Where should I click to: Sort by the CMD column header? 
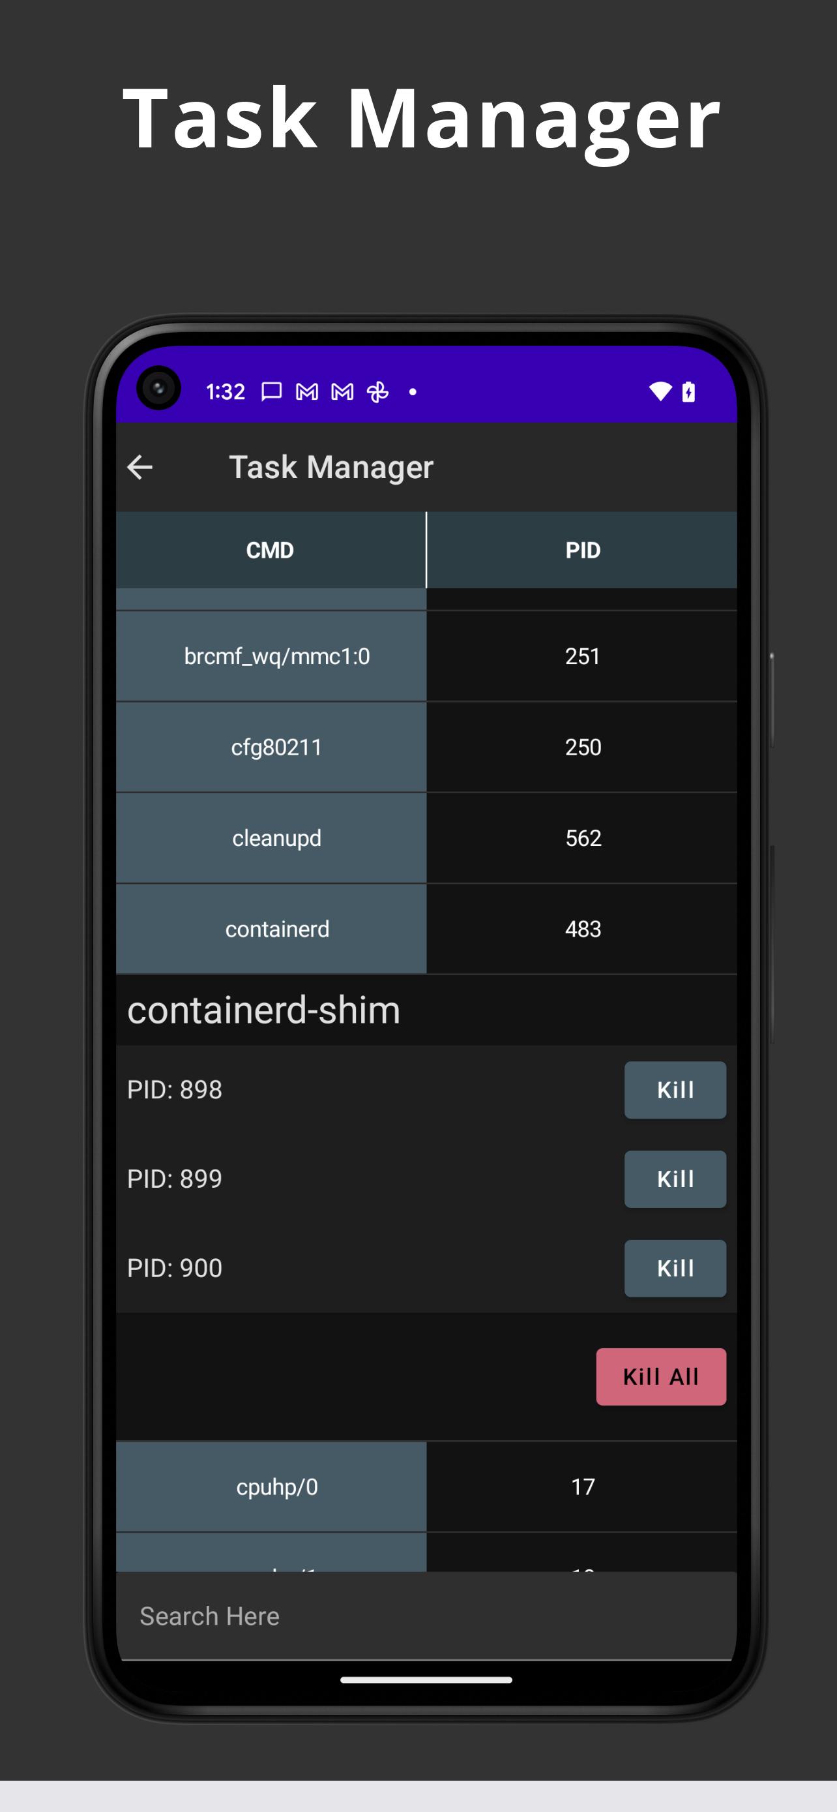271,550
